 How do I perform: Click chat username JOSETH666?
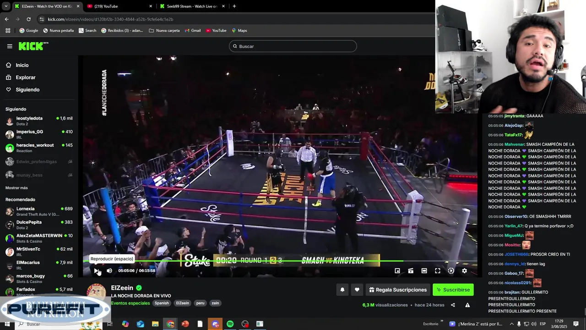[x=516, y=254]
